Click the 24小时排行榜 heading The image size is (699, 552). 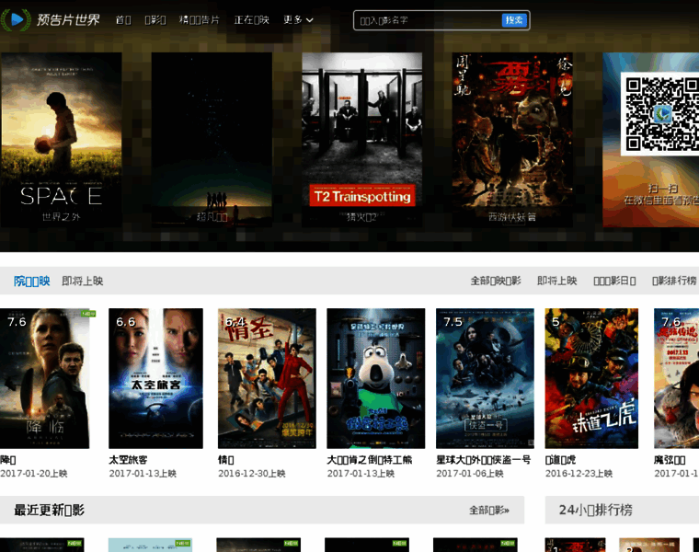tap(596, 510)
